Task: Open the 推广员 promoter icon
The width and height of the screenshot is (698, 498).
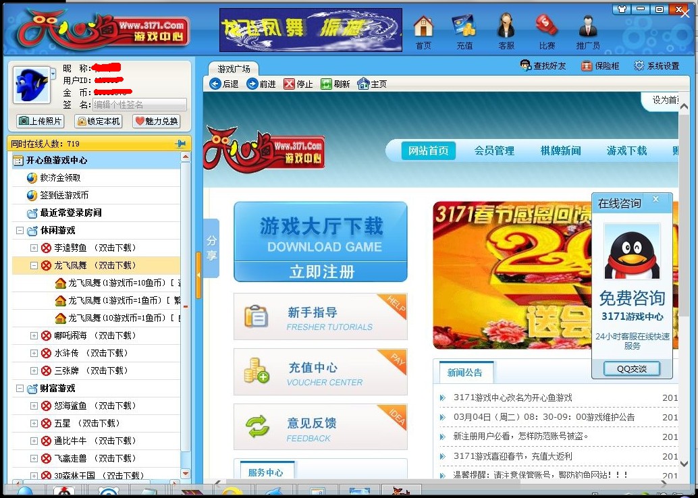Action: click(x=588, y=32)
